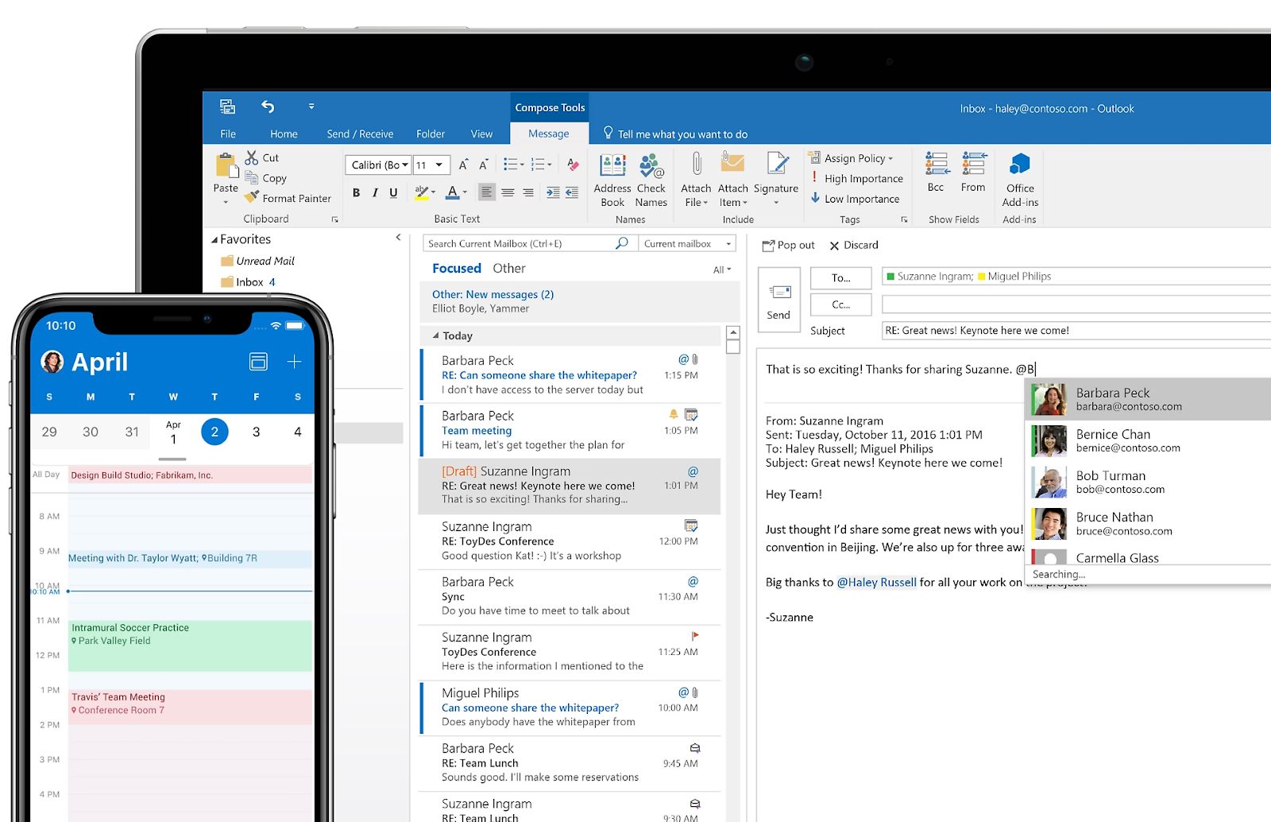
Task: Click the Attach File paperclip
Action: [697, 164]
